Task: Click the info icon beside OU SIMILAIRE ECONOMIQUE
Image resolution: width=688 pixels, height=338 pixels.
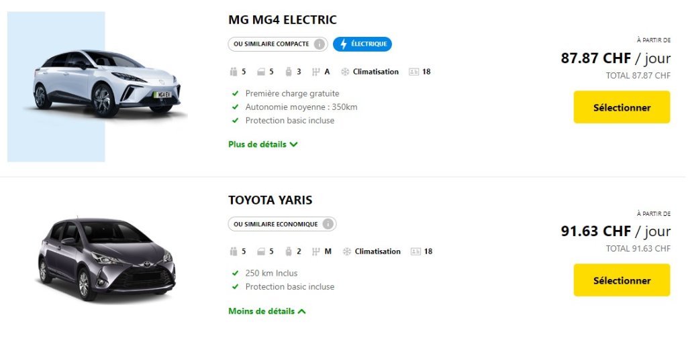Action: [x=328, y=224]
